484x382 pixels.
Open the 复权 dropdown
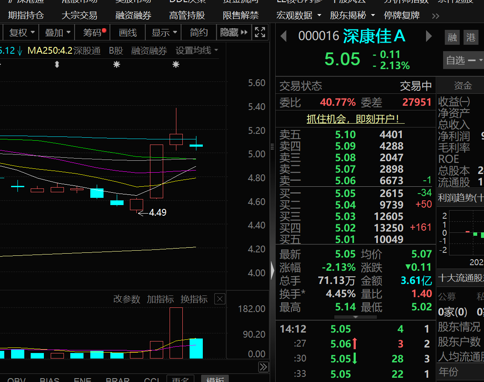(x=21, y=32)
